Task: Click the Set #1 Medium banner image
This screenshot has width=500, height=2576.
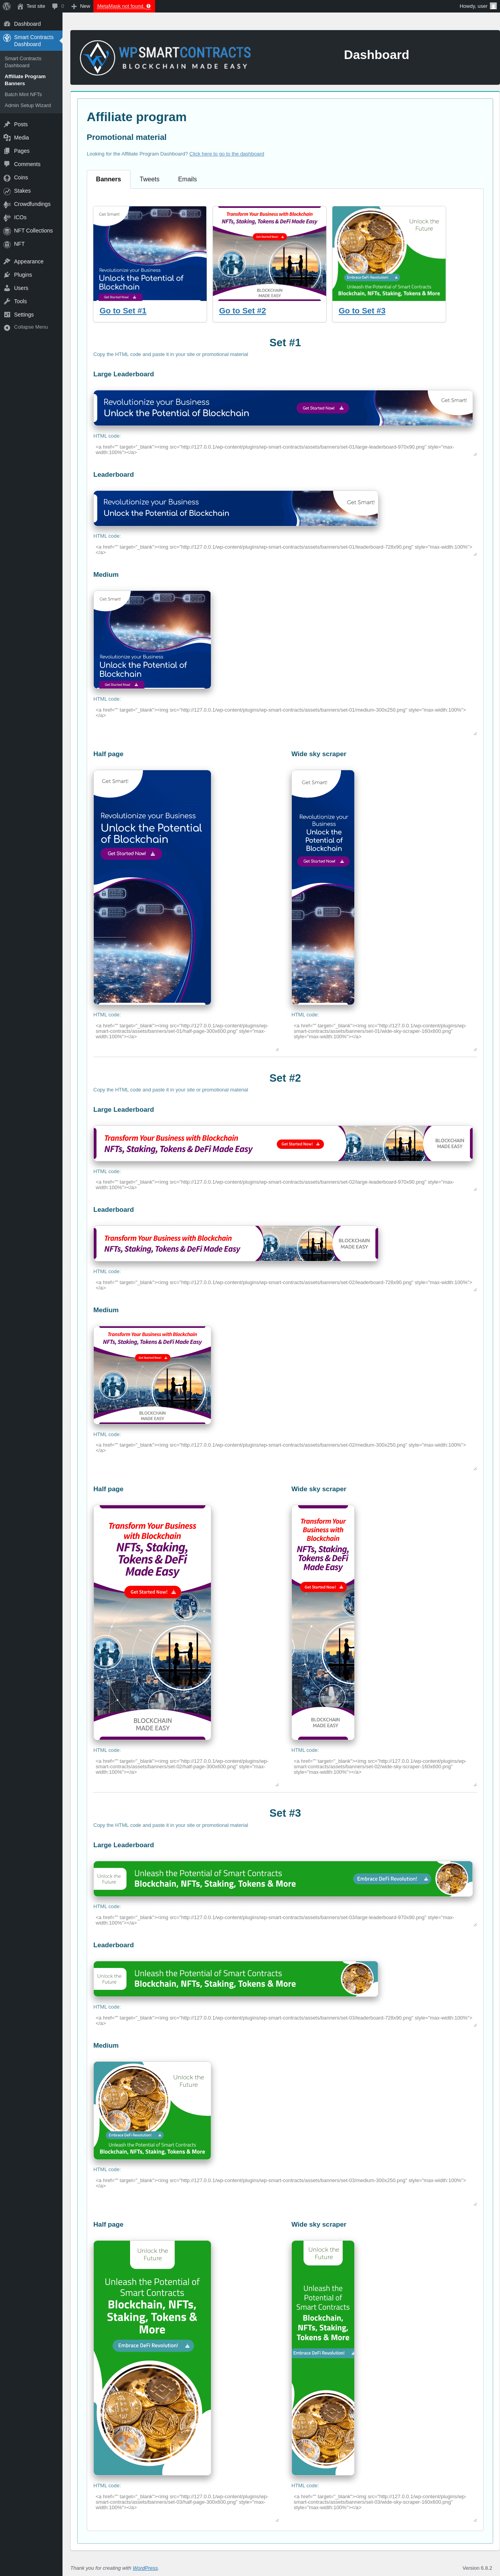Action: (152, 639)
